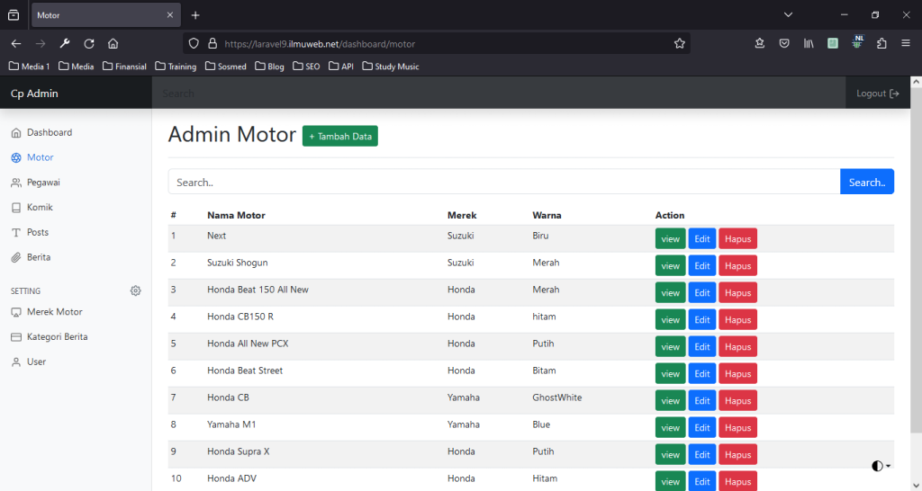Select Komik from the sidebar menu
The width and height of the screenshot is (922, 491).
point(40,208)
